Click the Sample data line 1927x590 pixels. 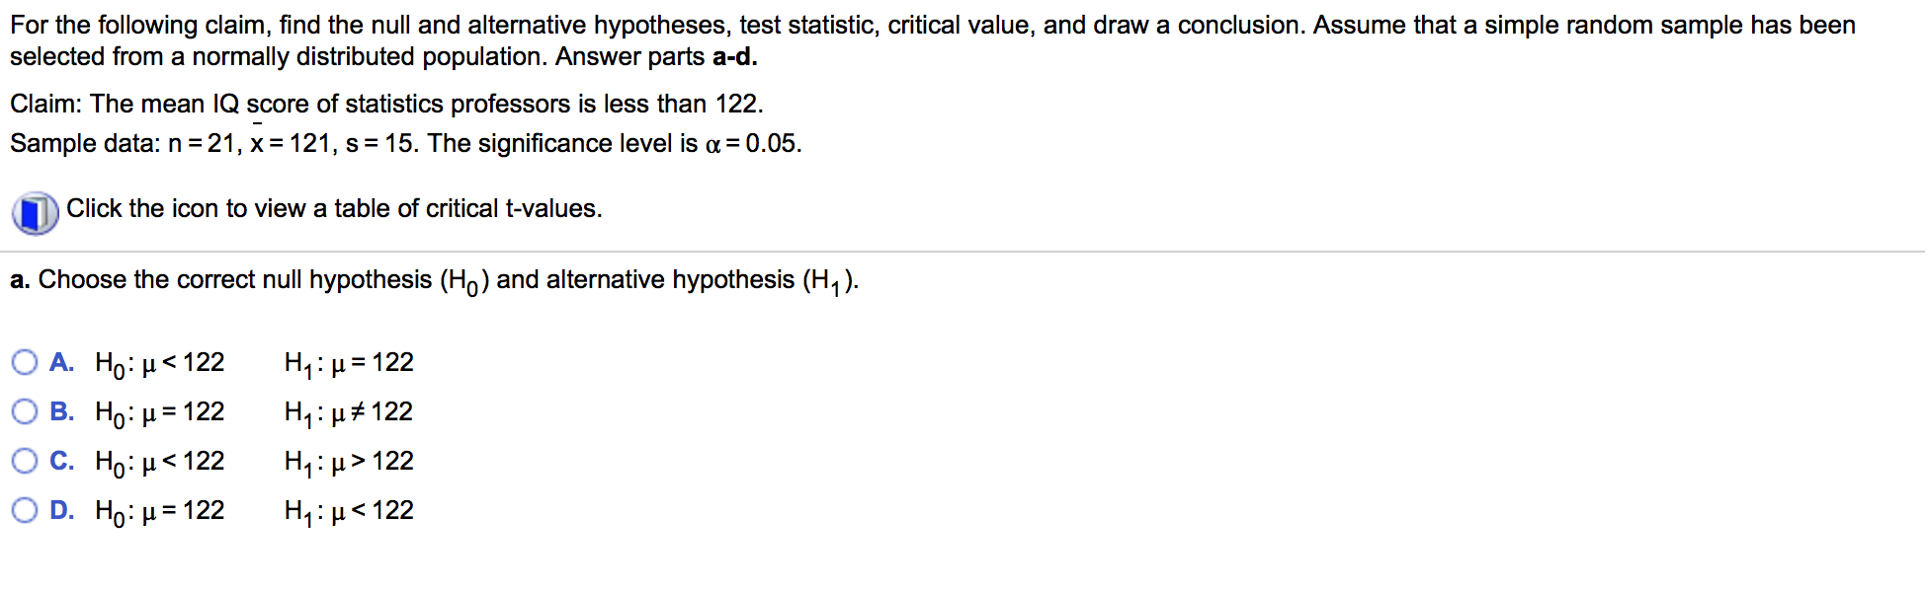tap(406, 143)
